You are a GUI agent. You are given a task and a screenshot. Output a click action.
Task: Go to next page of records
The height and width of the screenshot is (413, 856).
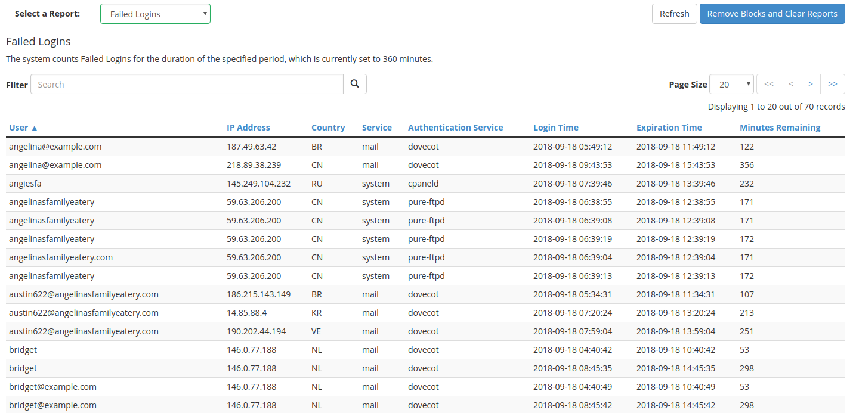pyautogui.click(x=810, y=84)
